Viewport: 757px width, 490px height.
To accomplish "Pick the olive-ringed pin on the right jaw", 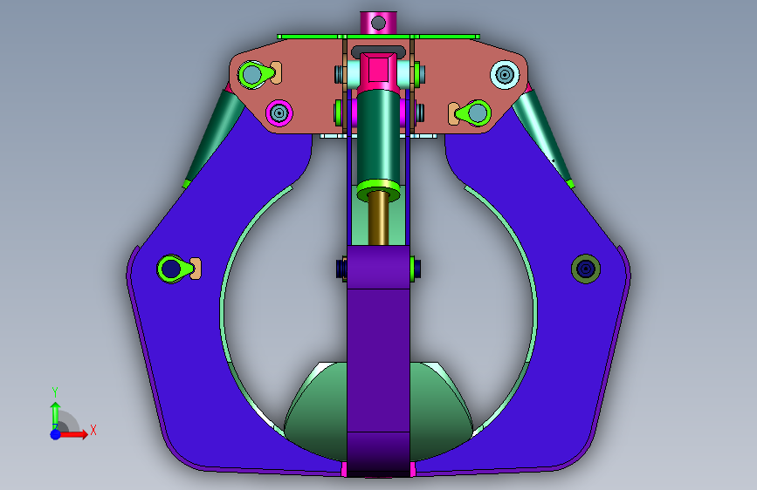I will pyautogui.click(x=586, y=269).
